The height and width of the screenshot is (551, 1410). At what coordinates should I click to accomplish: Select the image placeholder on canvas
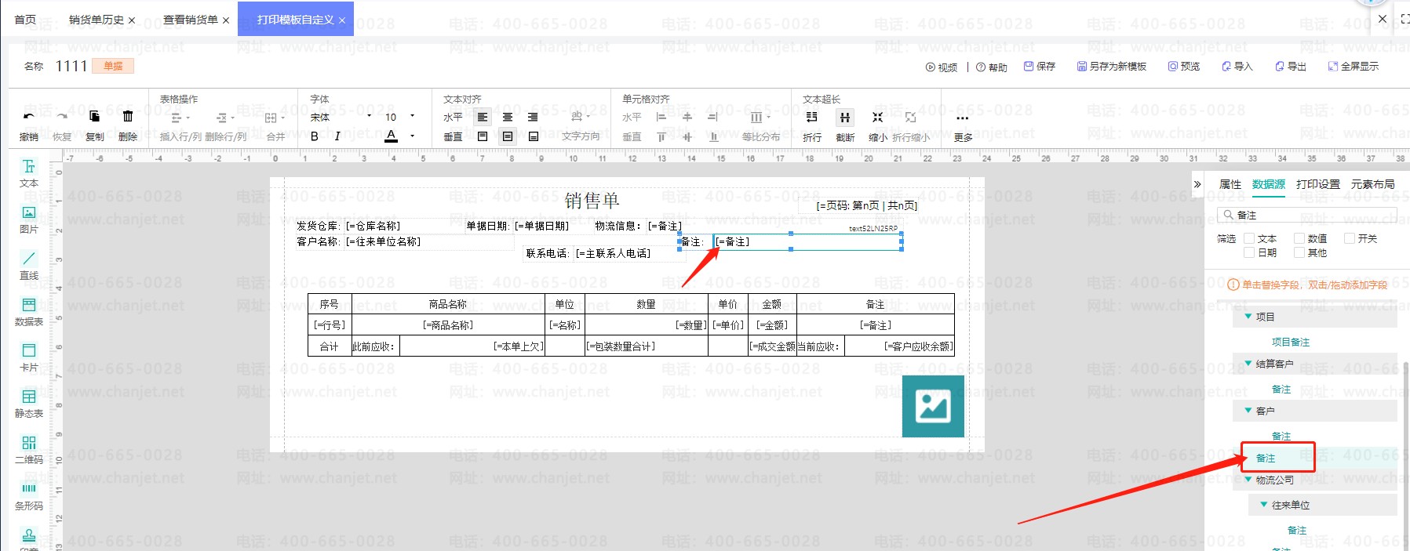click(x=933, y=406)
